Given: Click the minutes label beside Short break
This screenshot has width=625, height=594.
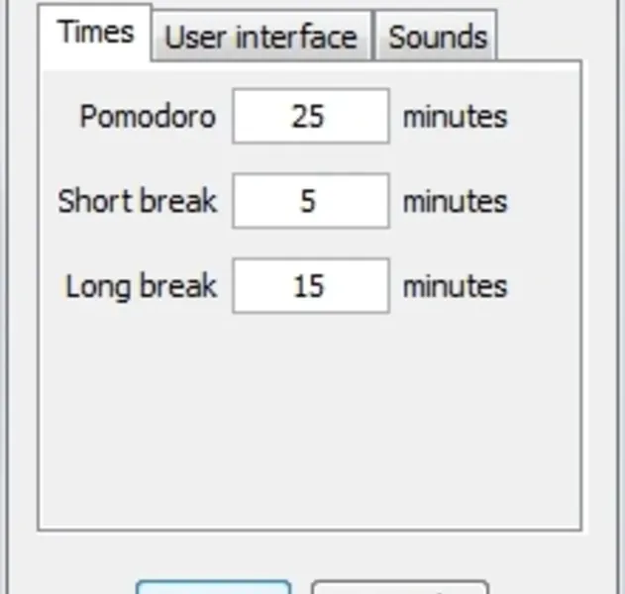Looking at the screenshot, I should 454,201.
